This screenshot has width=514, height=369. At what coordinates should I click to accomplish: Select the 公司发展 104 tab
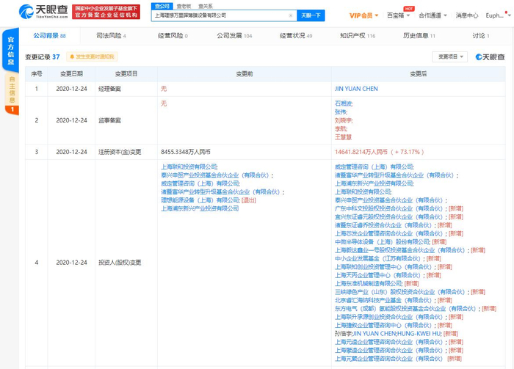point(234,36)
